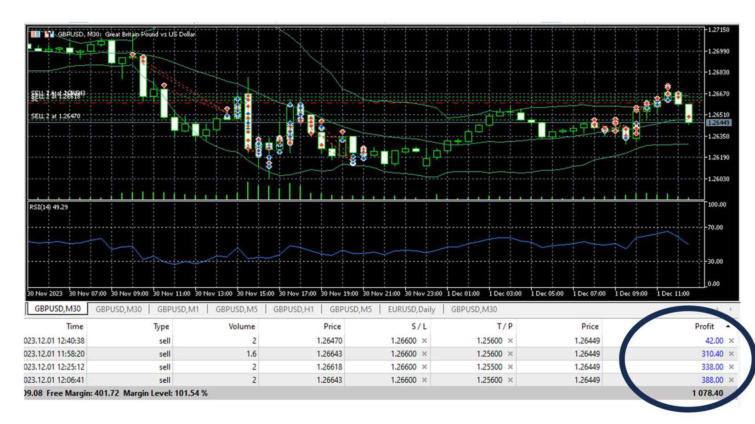The width and height of the screenshot is (755, 424).
Task: Close the position showing 310.40 profit
Action: (x=731, y=354)
